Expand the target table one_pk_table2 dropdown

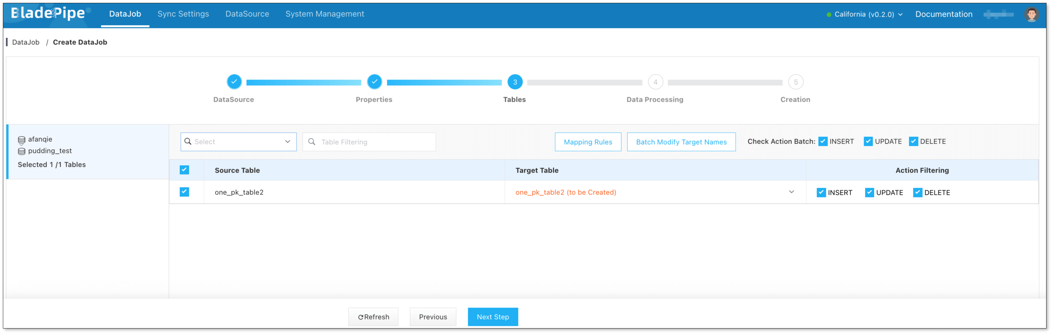791,192
